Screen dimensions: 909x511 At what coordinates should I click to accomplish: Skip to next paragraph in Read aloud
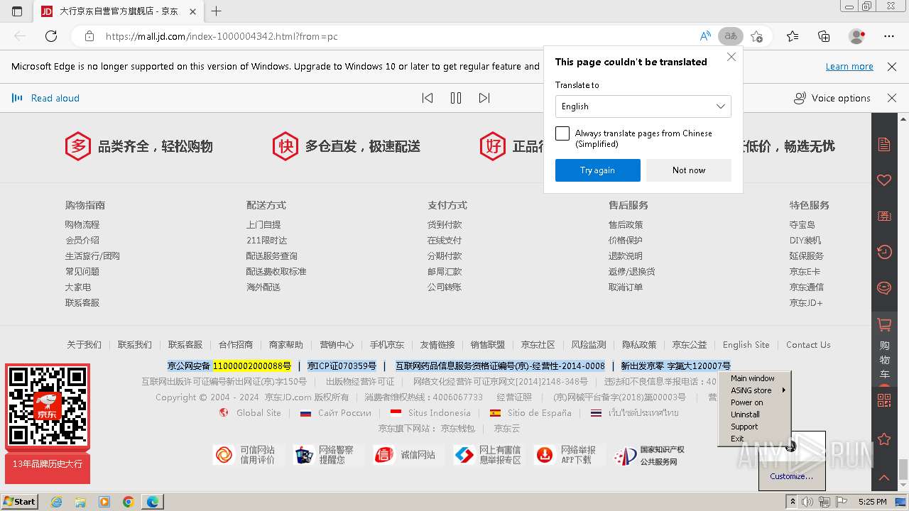[484, 98]
